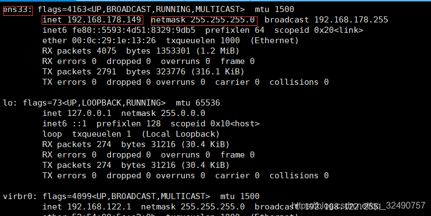Click netmask 255.255.255.0 under virbr0
The image size is (431, 216).
(193, 207)
